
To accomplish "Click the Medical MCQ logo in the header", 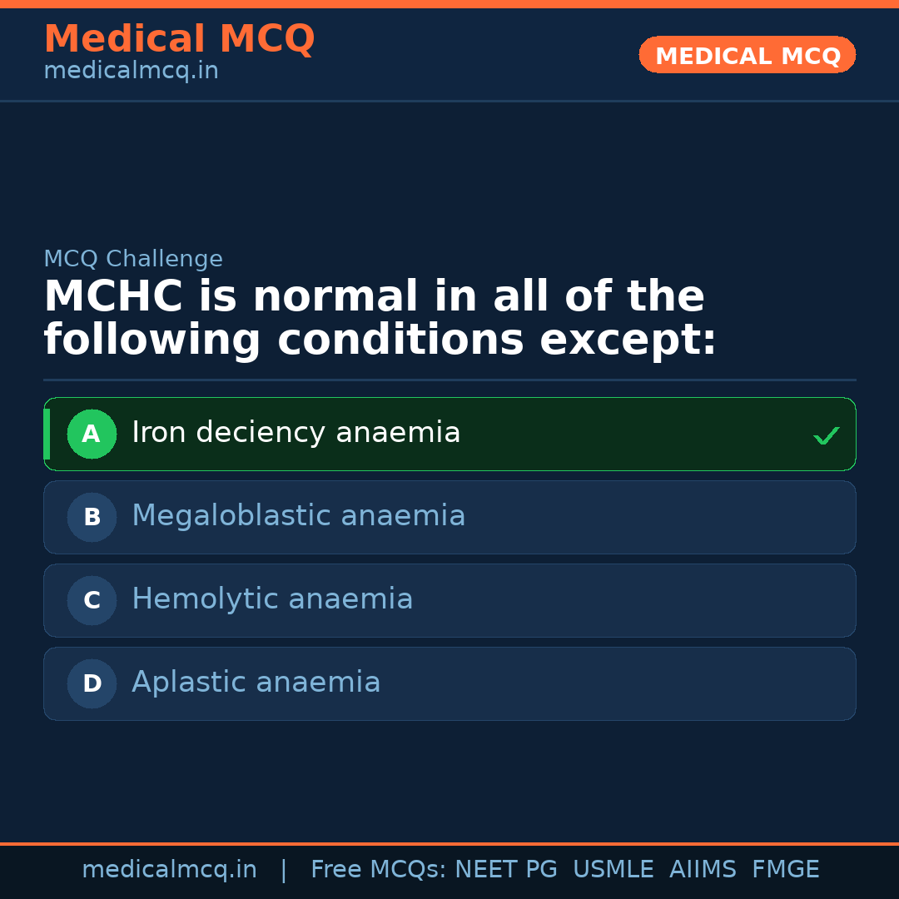I will 179,39.
